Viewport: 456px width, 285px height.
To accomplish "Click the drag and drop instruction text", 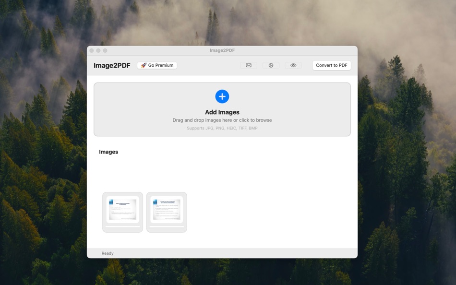I will pos(222,120).
